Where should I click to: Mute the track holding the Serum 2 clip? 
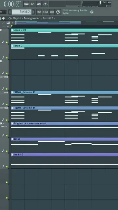(7, 58)
